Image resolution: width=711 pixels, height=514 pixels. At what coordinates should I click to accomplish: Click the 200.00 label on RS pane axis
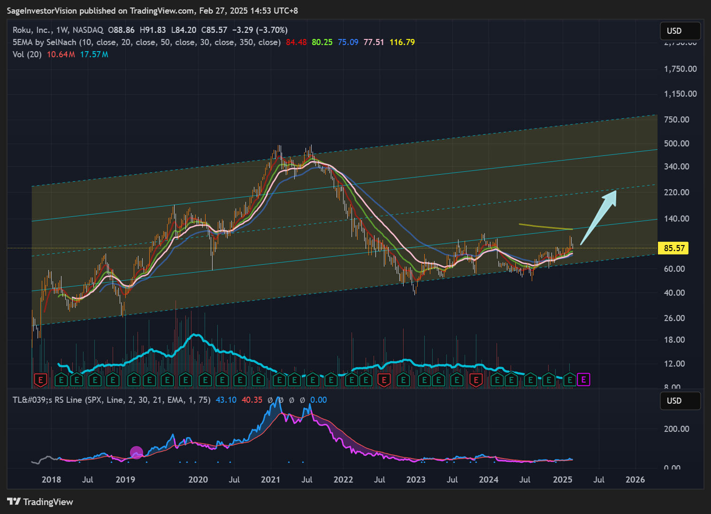(677, 429)
